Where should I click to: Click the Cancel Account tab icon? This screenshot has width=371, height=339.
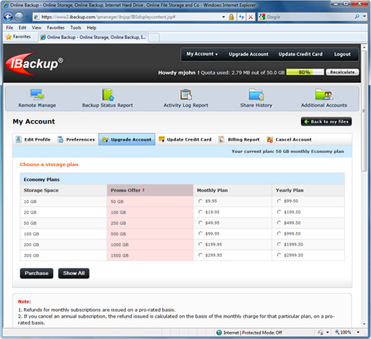point(270,139)
